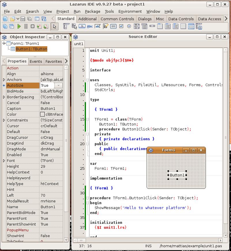This screenshot has height=251, width=231.
Task: Select the TLabel 'Abc' component icon
Action: coord(90,26)
